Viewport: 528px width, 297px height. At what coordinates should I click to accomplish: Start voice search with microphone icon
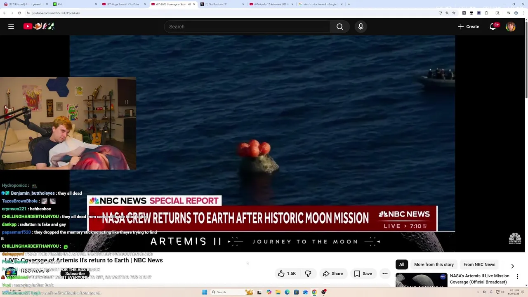[x=361, y=26]
